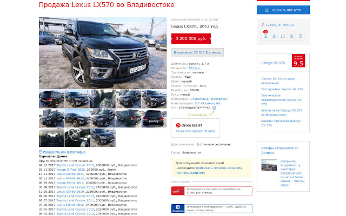
Task: Open the 3 поколение, рестайлинг link
Action: (209, 99)
